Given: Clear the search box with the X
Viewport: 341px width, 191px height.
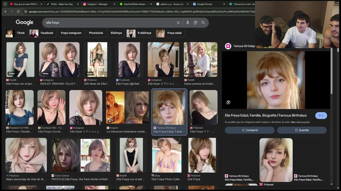Looking at the screenshot, I should pyautogui.click(x=178, y=23).
